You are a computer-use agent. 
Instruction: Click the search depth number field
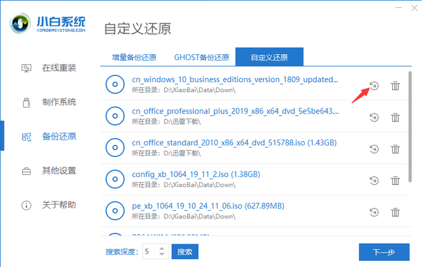[x=149, y=252]
